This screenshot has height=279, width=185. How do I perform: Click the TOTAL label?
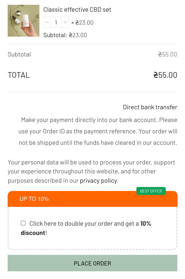tap(19, 75)
